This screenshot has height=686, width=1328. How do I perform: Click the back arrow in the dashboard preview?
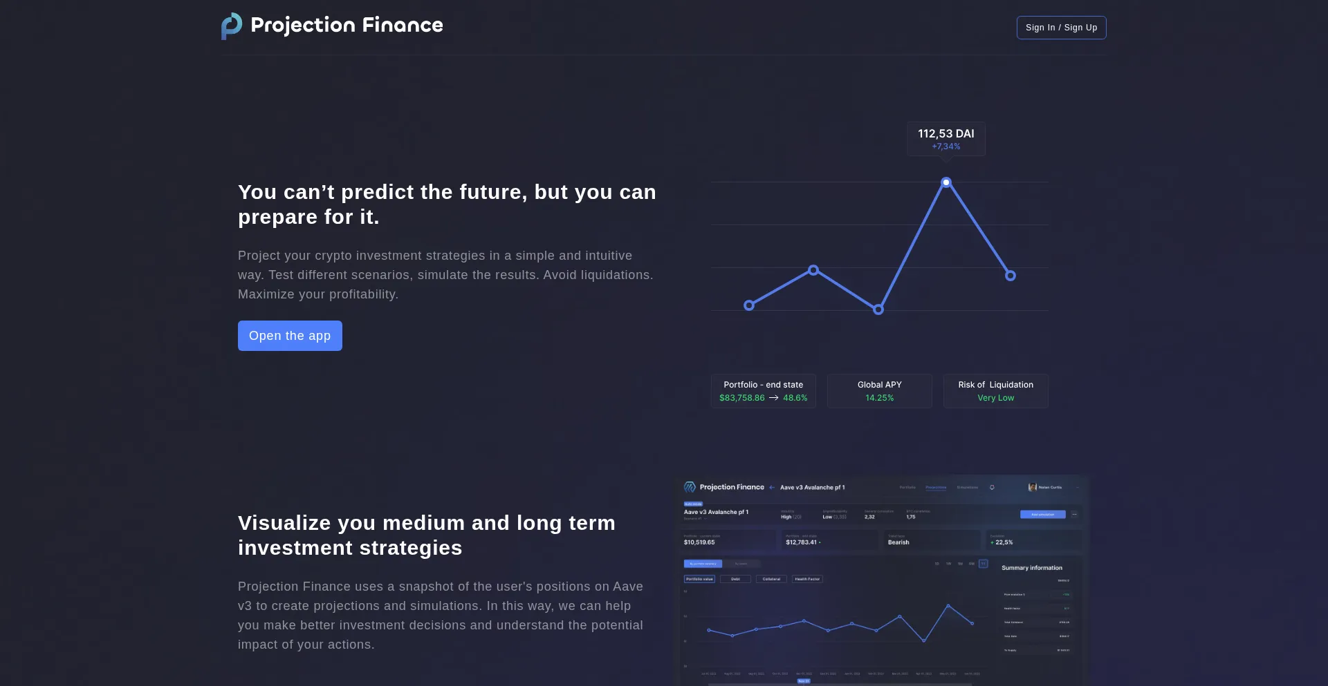point(772,488)
